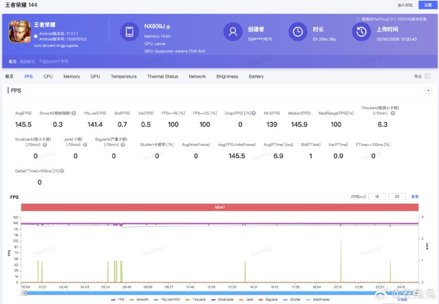Screen dimensions: 439x304
Task: Click the Min(FPS) value 139
Action: tap(272, 124)
